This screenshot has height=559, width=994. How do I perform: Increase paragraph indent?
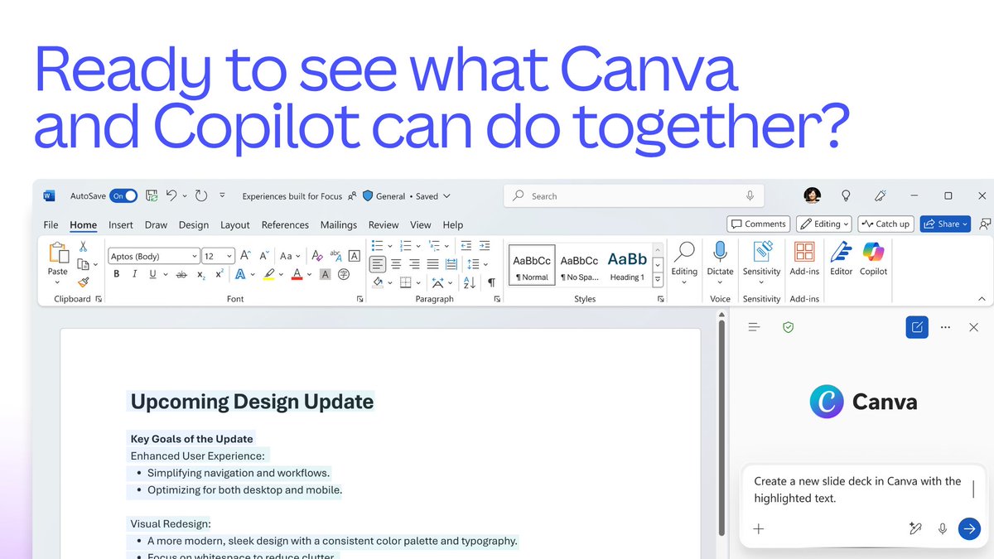pyautogui.click(x=486, y=245)
